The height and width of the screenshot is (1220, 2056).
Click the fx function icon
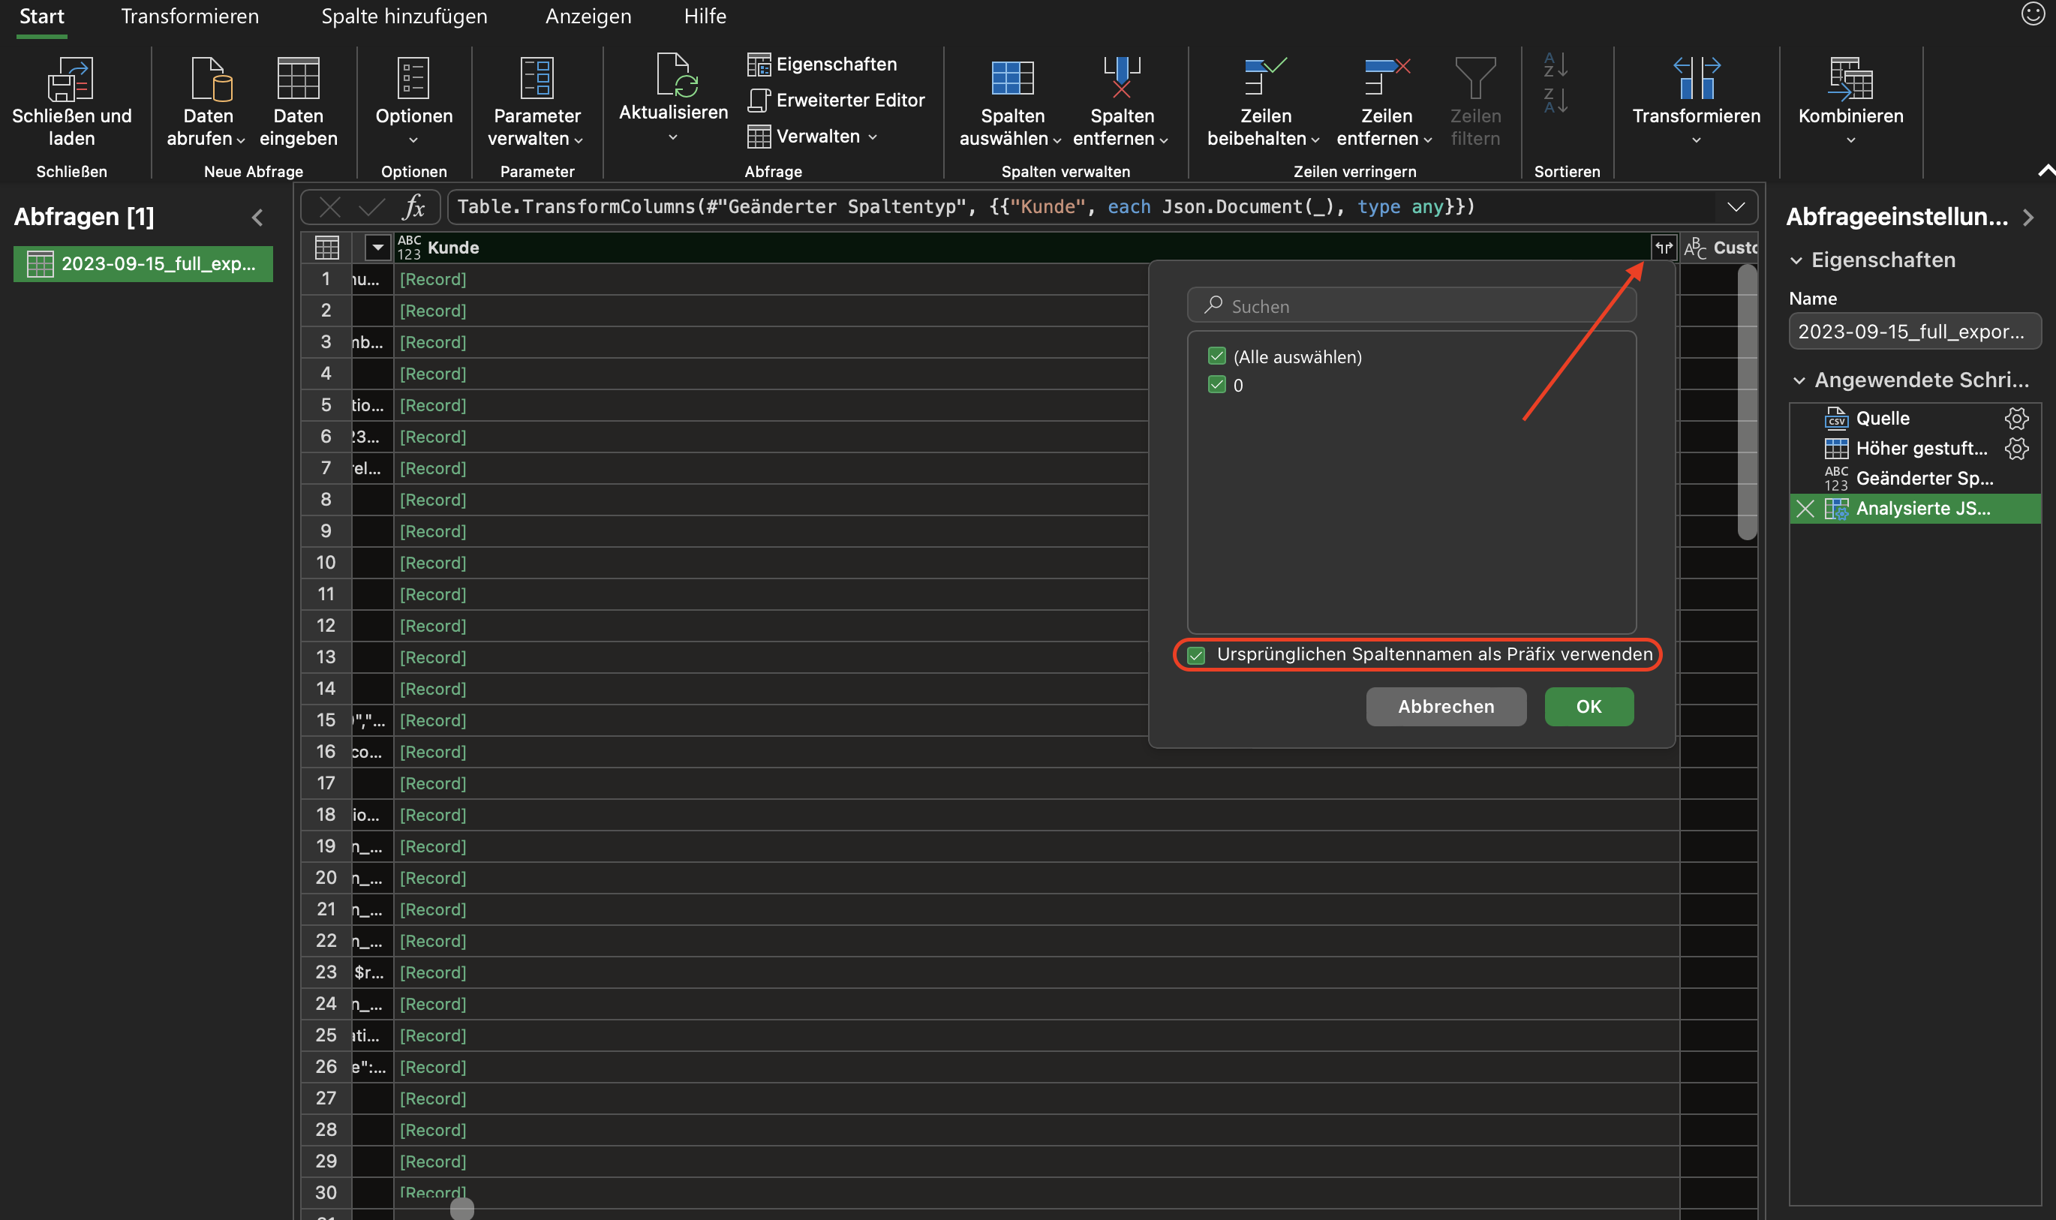coord(413,206)
